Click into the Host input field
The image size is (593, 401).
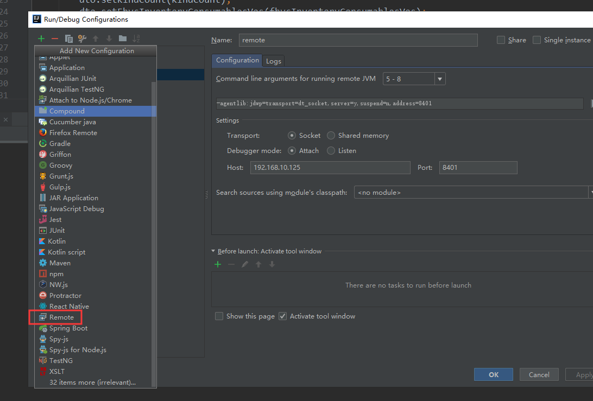[x=330, y=168]
